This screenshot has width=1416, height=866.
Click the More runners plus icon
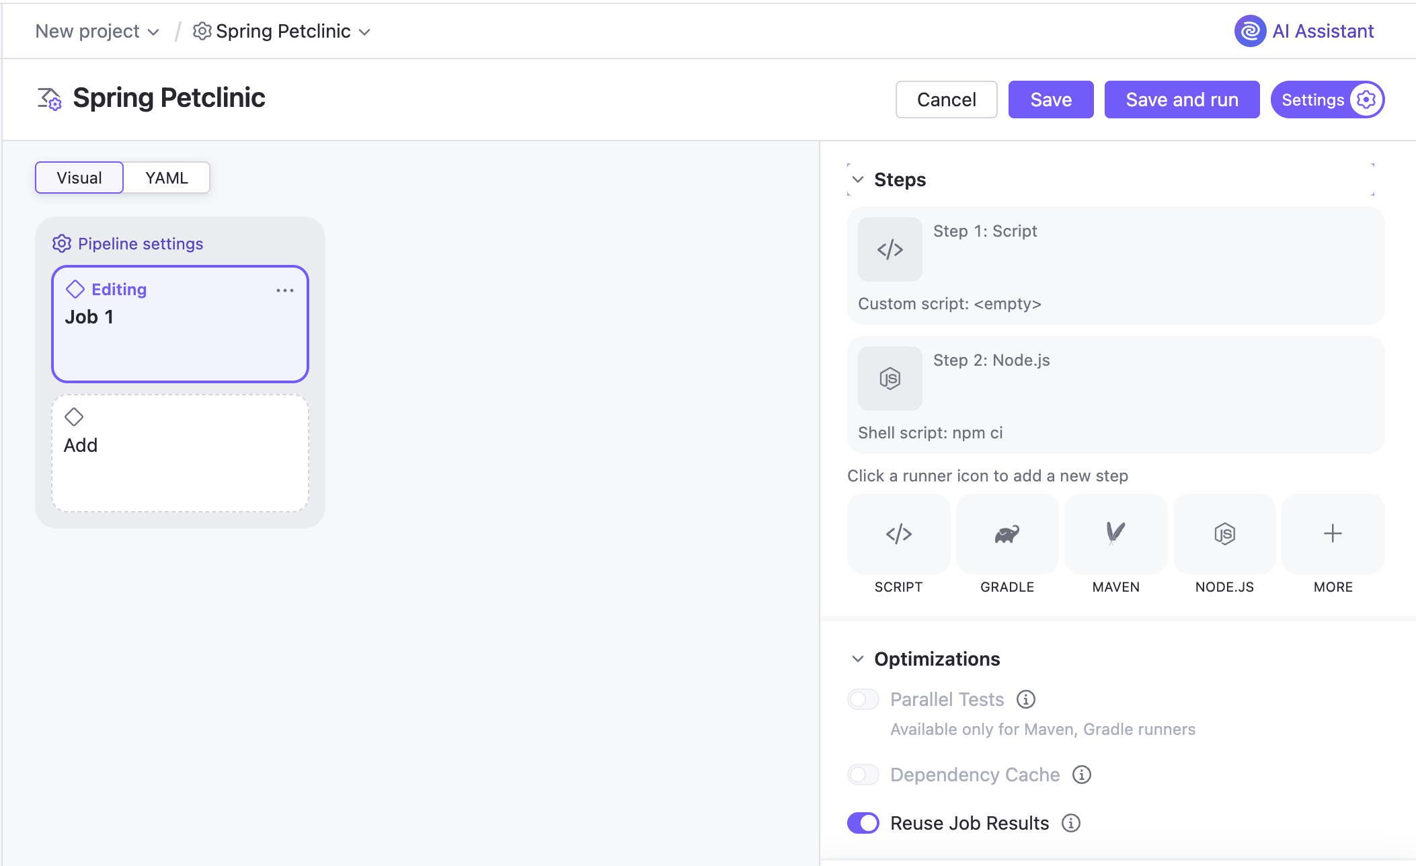pos(1333,534)
